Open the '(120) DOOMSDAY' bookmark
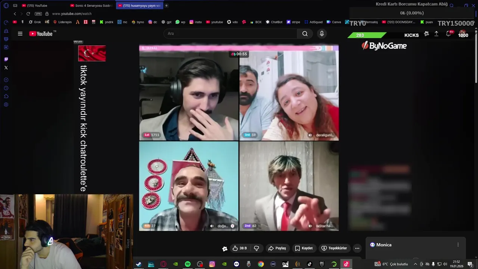Image resolution: width=478 pixels, height=269 pixels. click(398, 22)
